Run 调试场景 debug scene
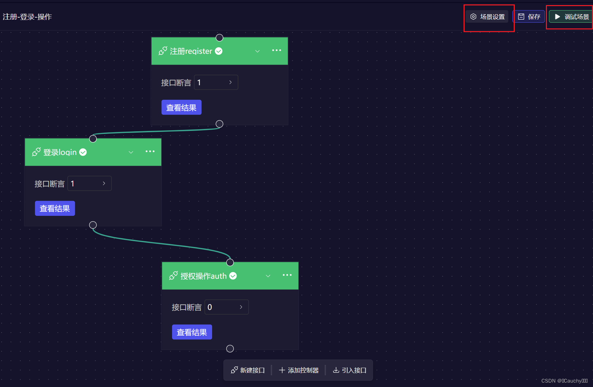Screen dimensions: 593x387 (571, 17)
